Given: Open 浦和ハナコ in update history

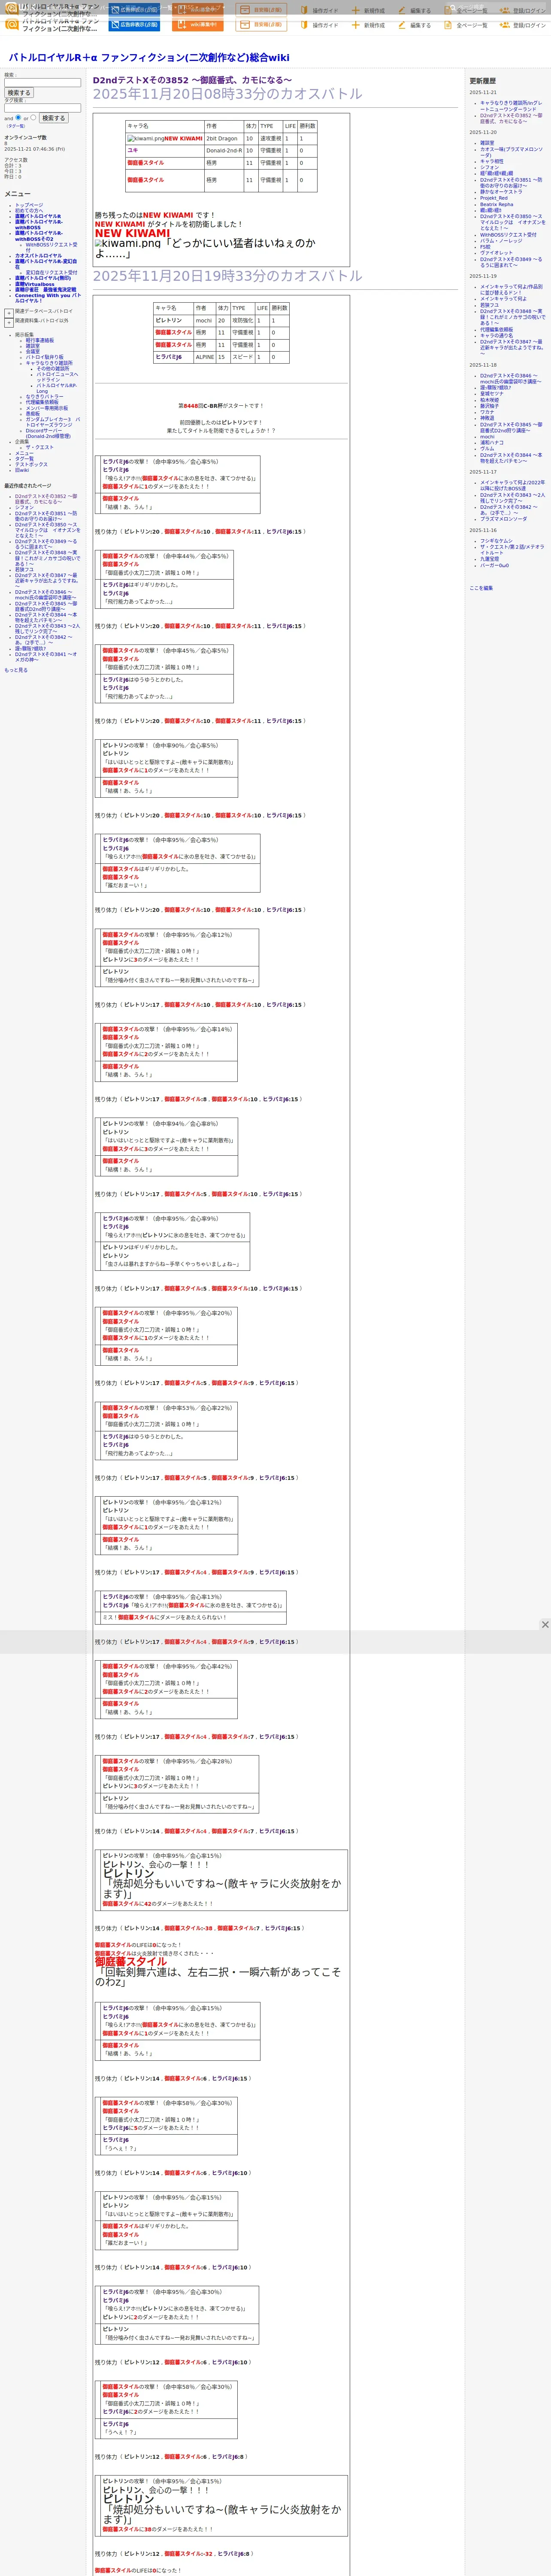Looking at the screenshot, I should pyautogui.click(x=492, y=442).
